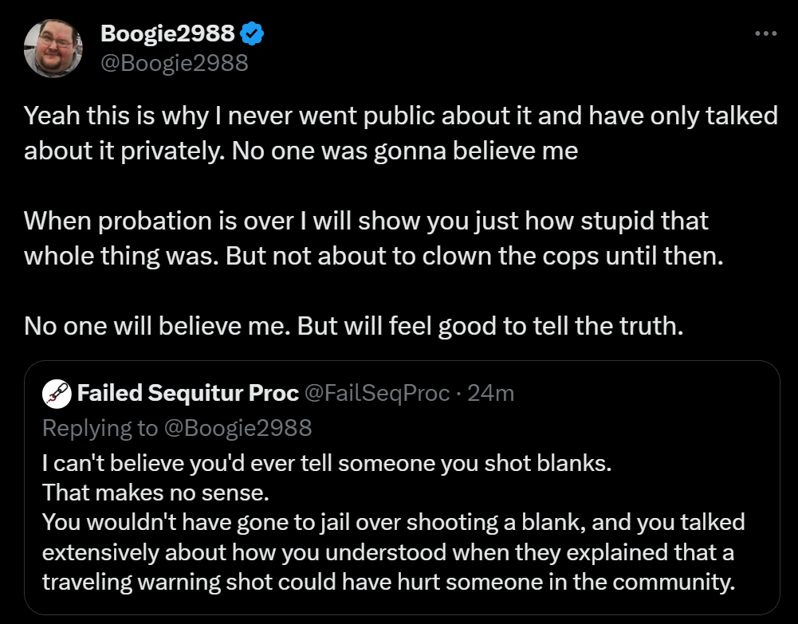Image resolution: width=798 pixels, height=624 pixels.
Task: Click the quoted line 'That makes no sense.'
Action: [x=156, y=493]
